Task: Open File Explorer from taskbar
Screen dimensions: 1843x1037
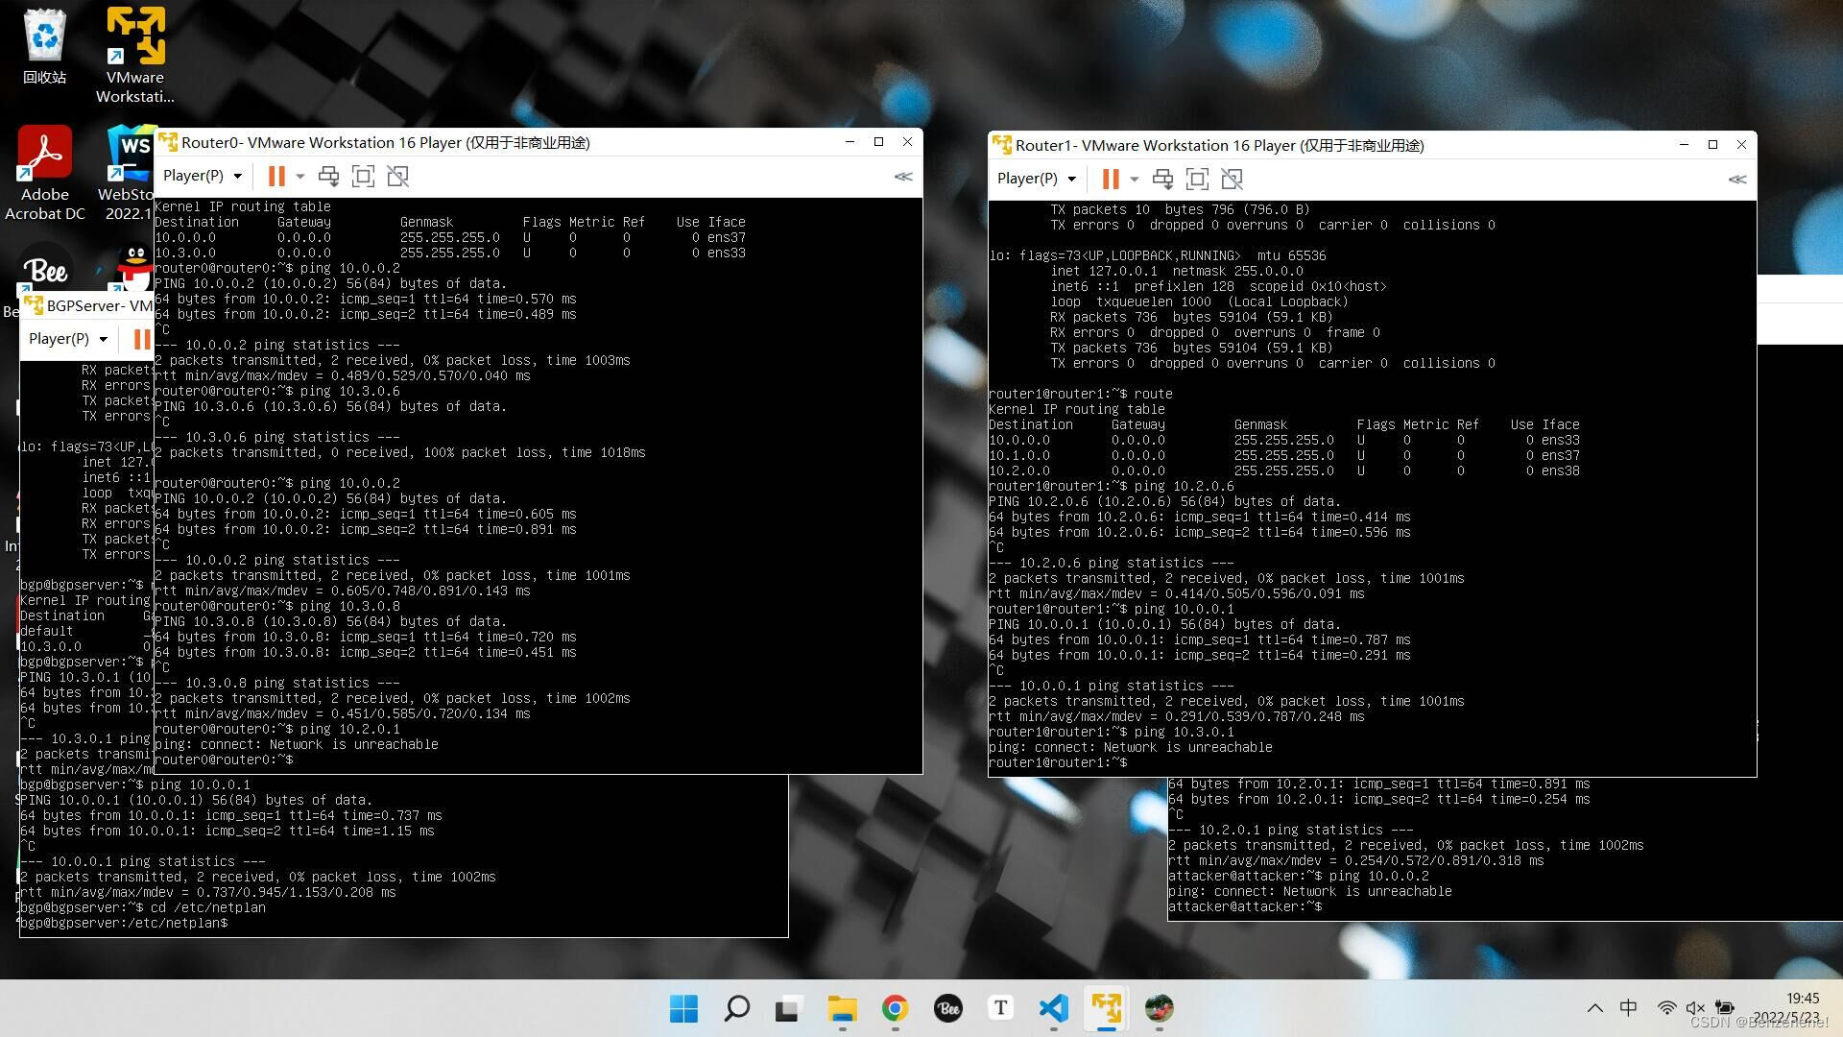Action: (x=842, y=1008)
